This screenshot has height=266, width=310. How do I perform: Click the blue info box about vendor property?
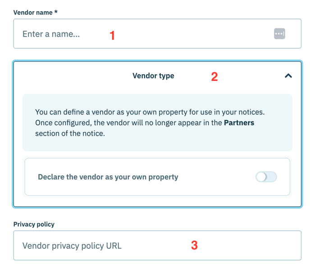click(x=157, y=123)
